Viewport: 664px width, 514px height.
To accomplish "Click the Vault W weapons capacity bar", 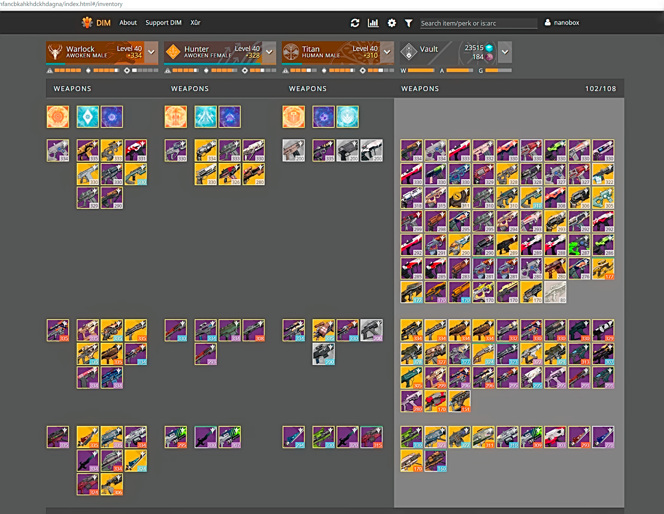I will click(421, 70).
